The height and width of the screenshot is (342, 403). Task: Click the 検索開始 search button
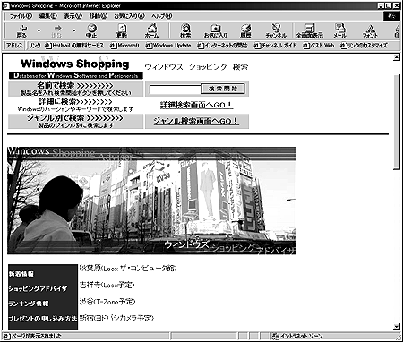click(223, 89)
